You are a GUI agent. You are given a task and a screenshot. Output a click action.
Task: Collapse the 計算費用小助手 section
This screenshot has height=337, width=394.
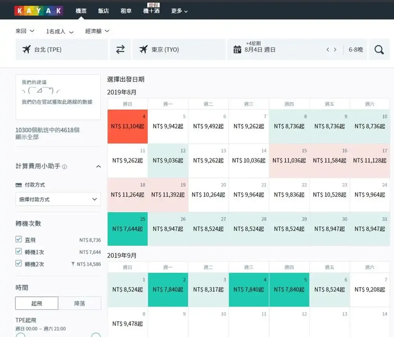click(98, 167)
